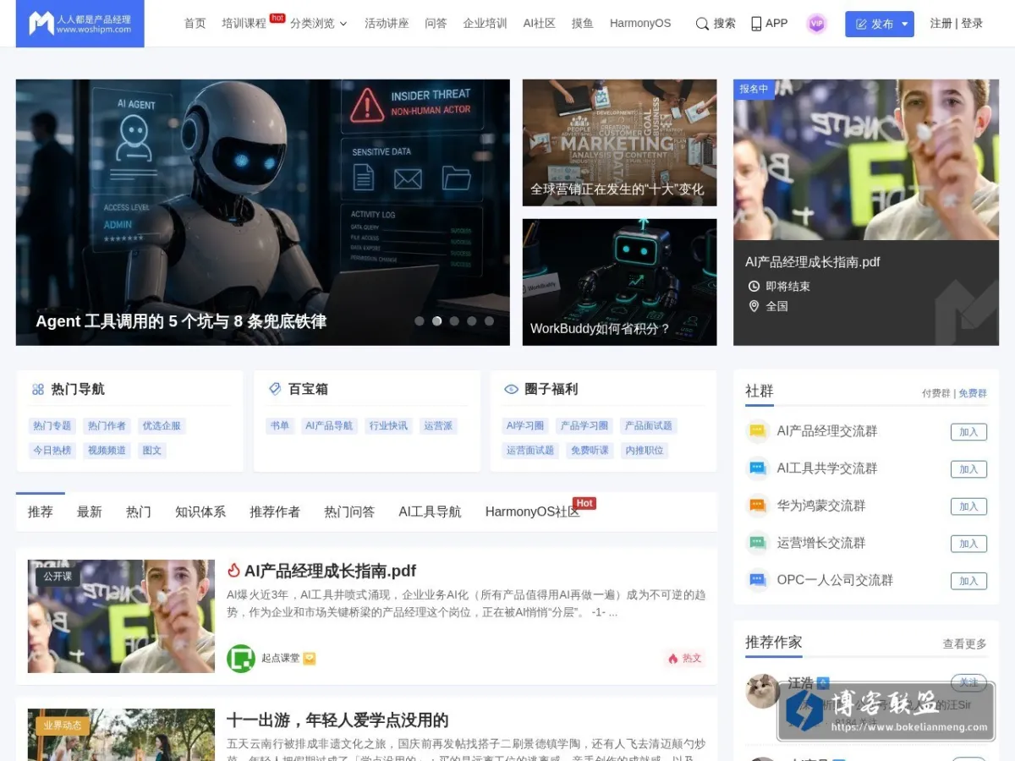Click 查看更多 in 推荐作家

coord(965,644)
